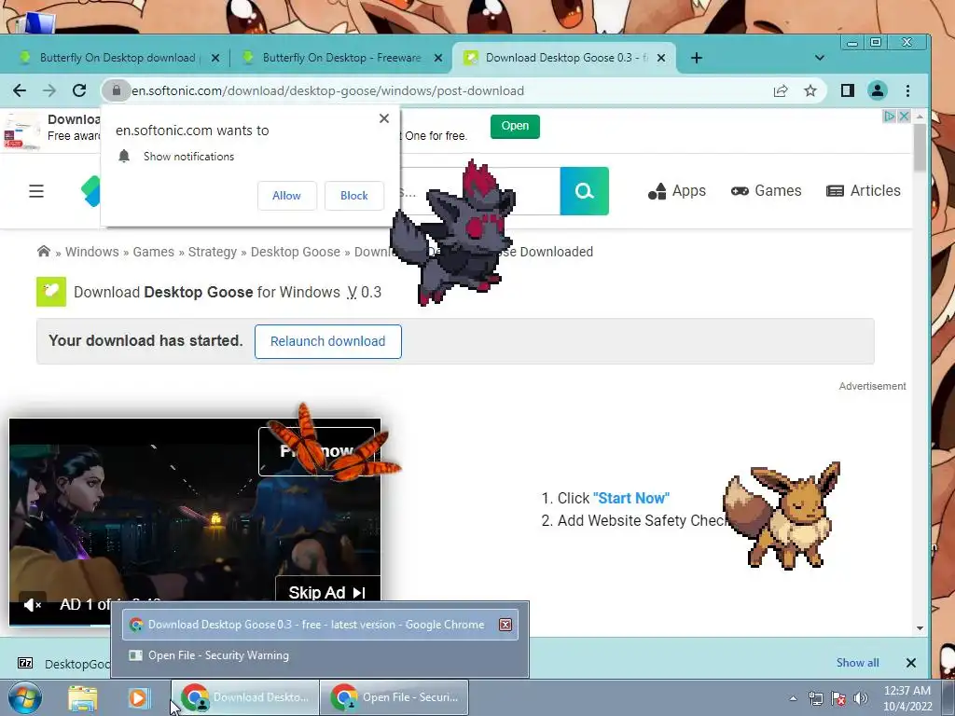Click the Windows breadcrumb link
The width and height of the screenshot is (955, 716).
click(x=92, y=252)
